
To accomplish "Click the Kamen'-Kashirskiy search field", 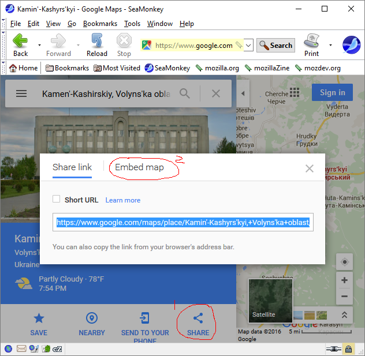I will coord(106,94).
